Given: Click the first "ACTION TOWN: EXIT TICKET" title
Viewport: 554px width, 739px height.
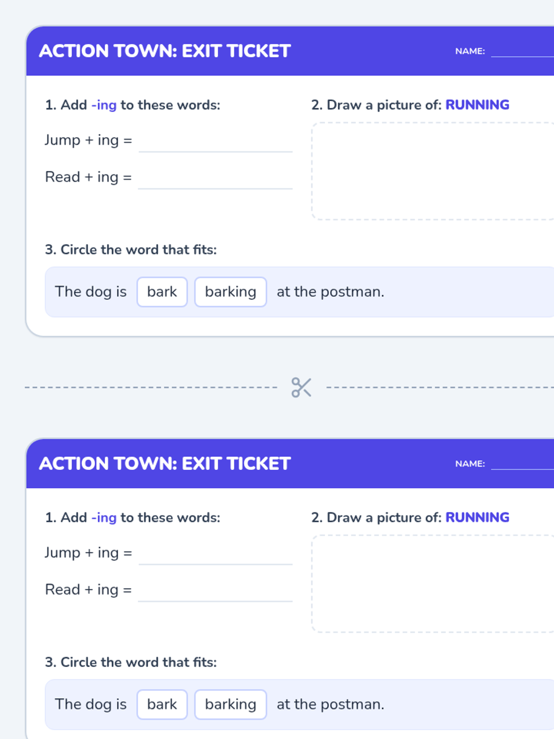Looking at the screenshot, I should [165, 51].
